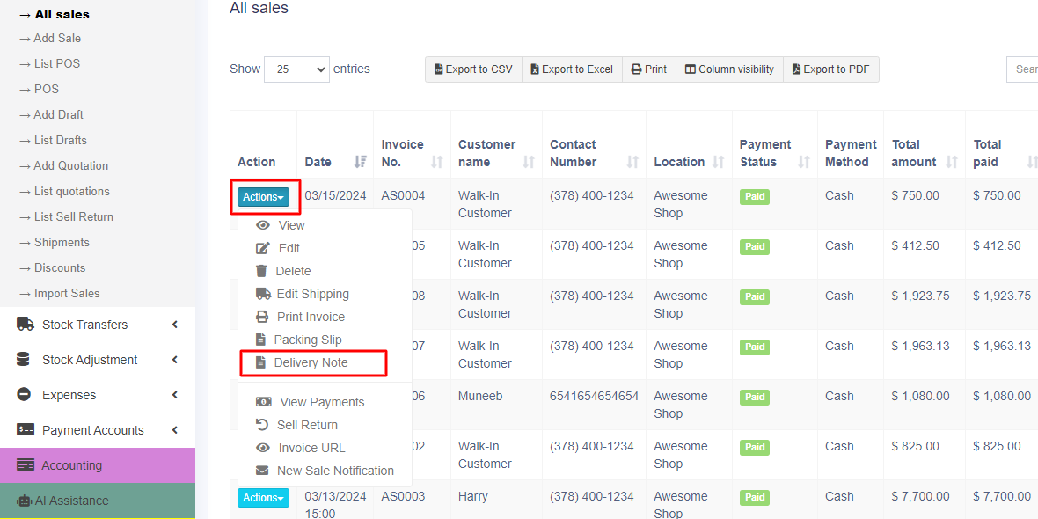Choose Packing Slip in the actions menu
The width and height of the screenshot is (1038, 519).
tap(307, 340)
